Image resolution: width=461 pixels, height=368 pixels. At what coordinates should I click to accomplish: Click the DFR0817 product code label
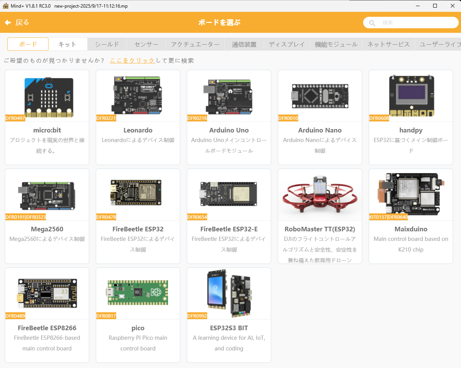click(x=106, y=316)
